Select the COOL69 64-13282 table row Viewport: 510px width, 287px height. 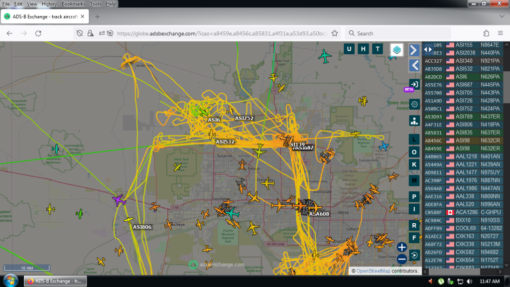(463, 228)
